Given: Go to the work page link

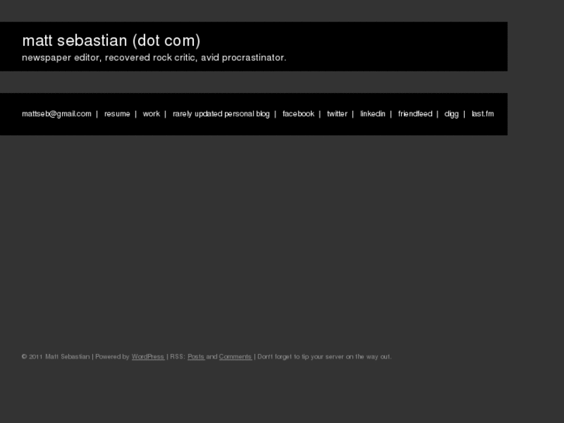Looking at the screenshot, I should 151,114.
